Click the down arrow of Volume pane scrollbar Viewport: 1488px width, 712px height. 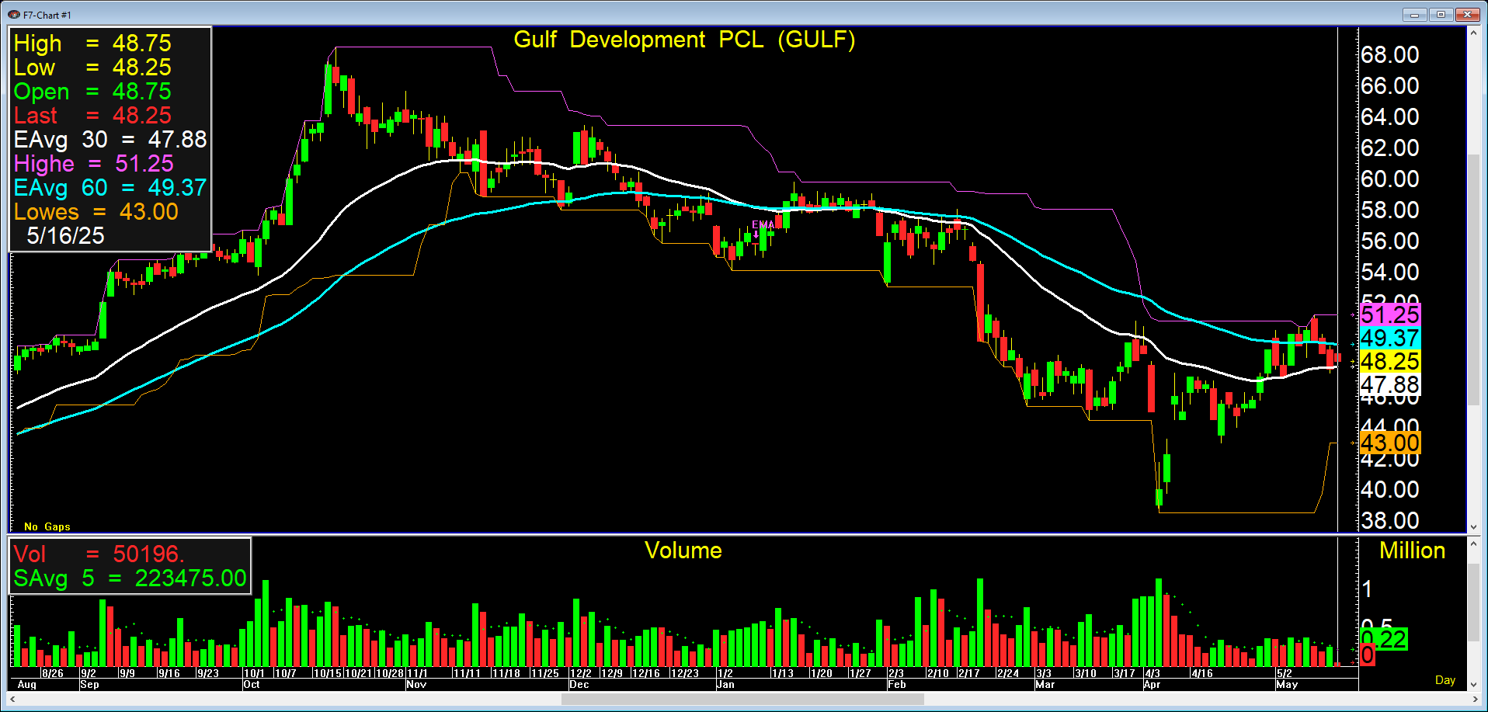pos(1473,683)
